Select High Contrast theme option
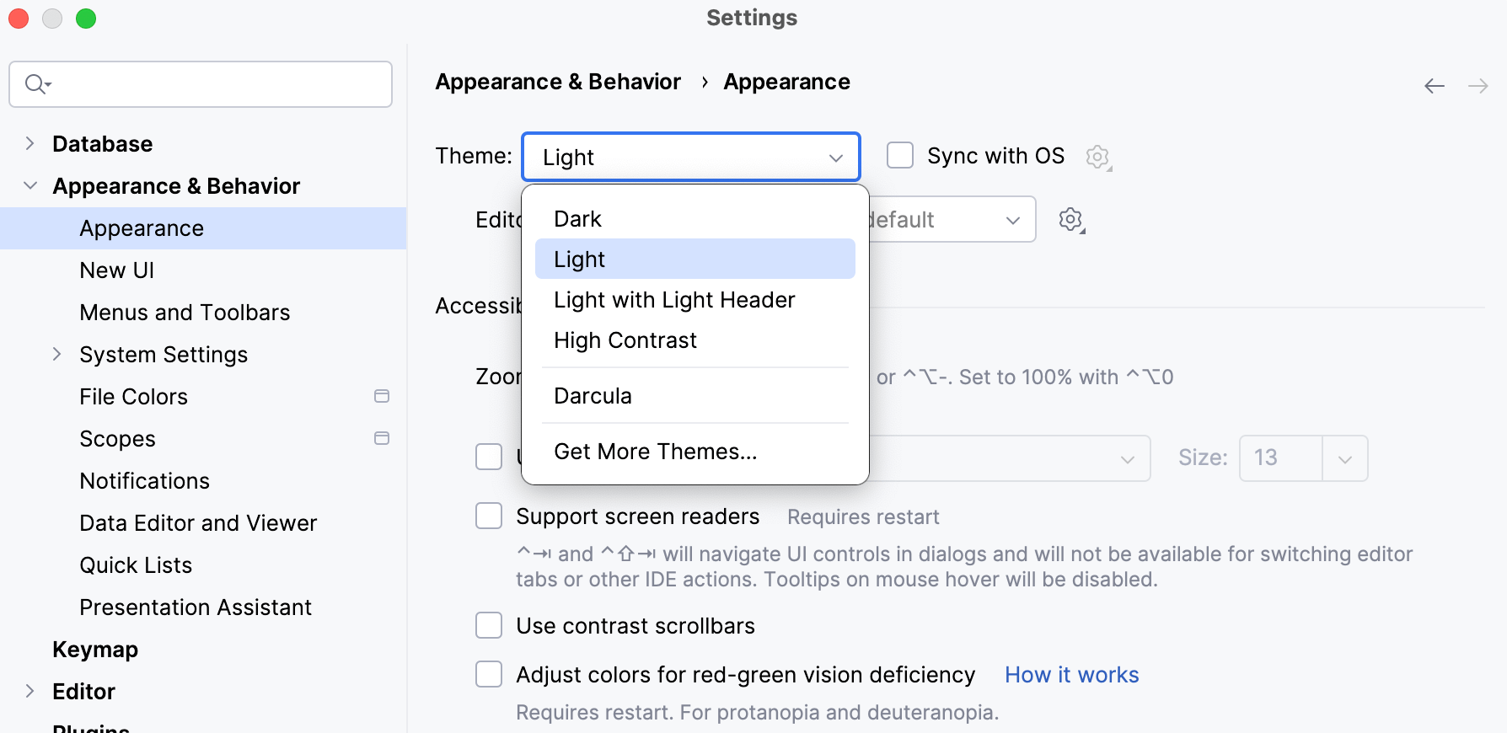This screenshot has width=1507, height=733. (x=625, y=340)
